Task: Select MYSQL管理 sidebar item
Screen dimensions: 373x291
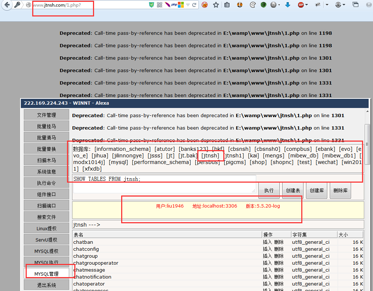Action: pyautogui.click(x=46, y=274)
